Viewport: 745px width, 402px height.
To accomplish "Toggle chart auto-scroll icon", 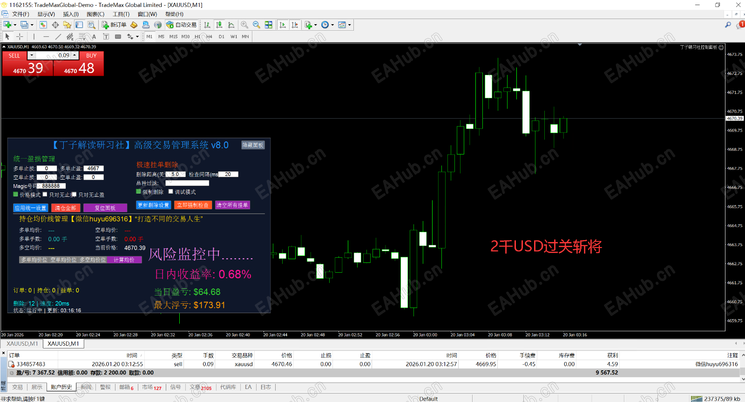I will [x=283, y=25].
